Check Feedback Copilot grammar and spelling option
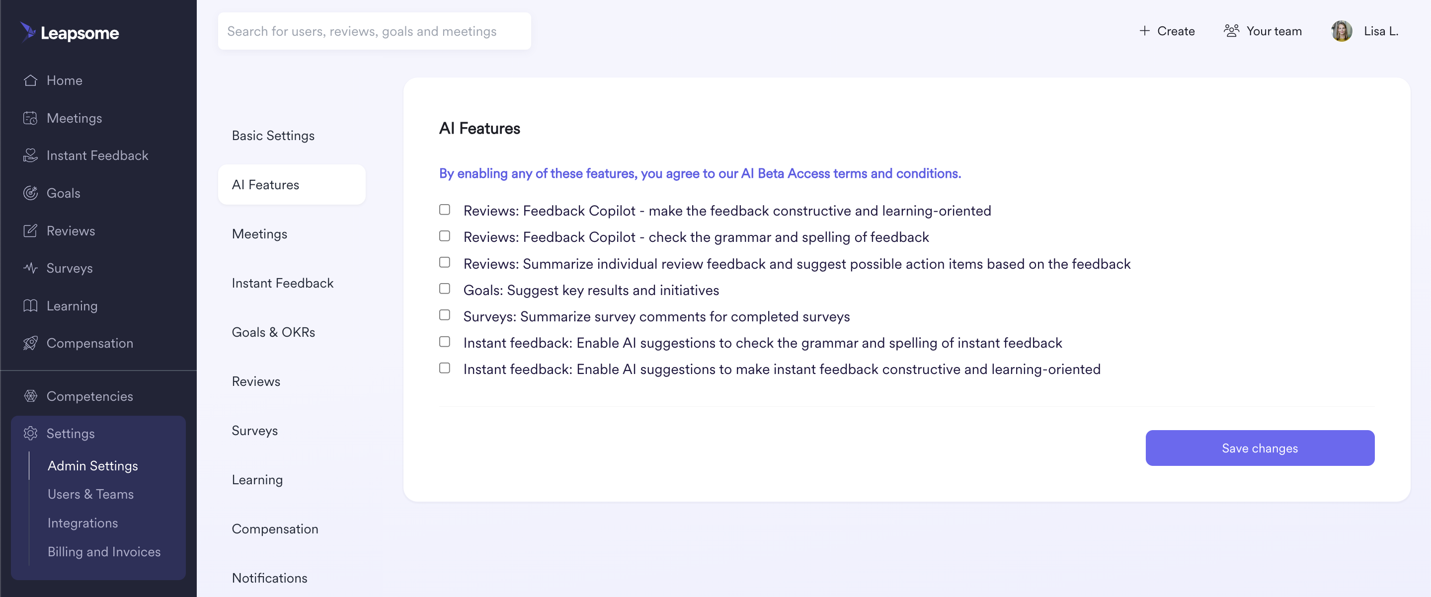This screenshot has width=1431, height=597. [444, 236]
